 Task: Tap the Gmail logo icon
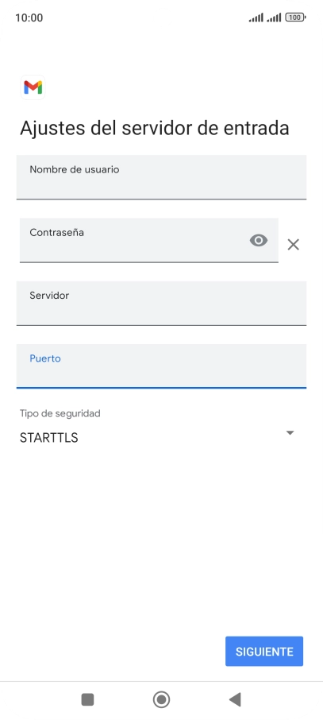[33, 87]
